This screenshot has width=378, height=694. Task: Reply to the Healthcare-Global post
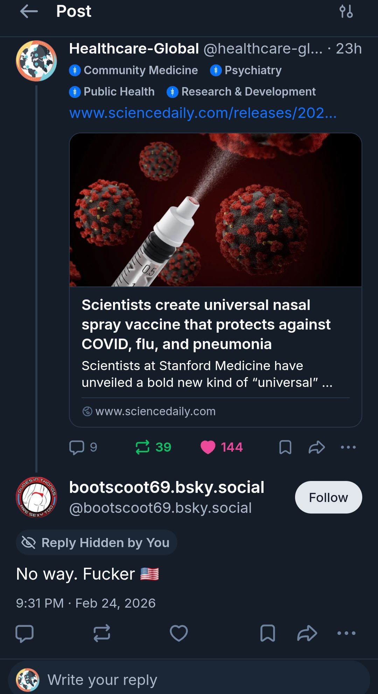[77, 447]
